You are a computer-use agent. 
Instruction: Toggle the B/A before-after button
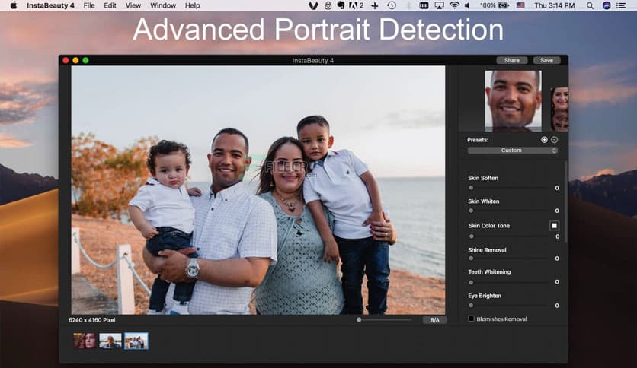pyautogui.click(x=434, y=320)
